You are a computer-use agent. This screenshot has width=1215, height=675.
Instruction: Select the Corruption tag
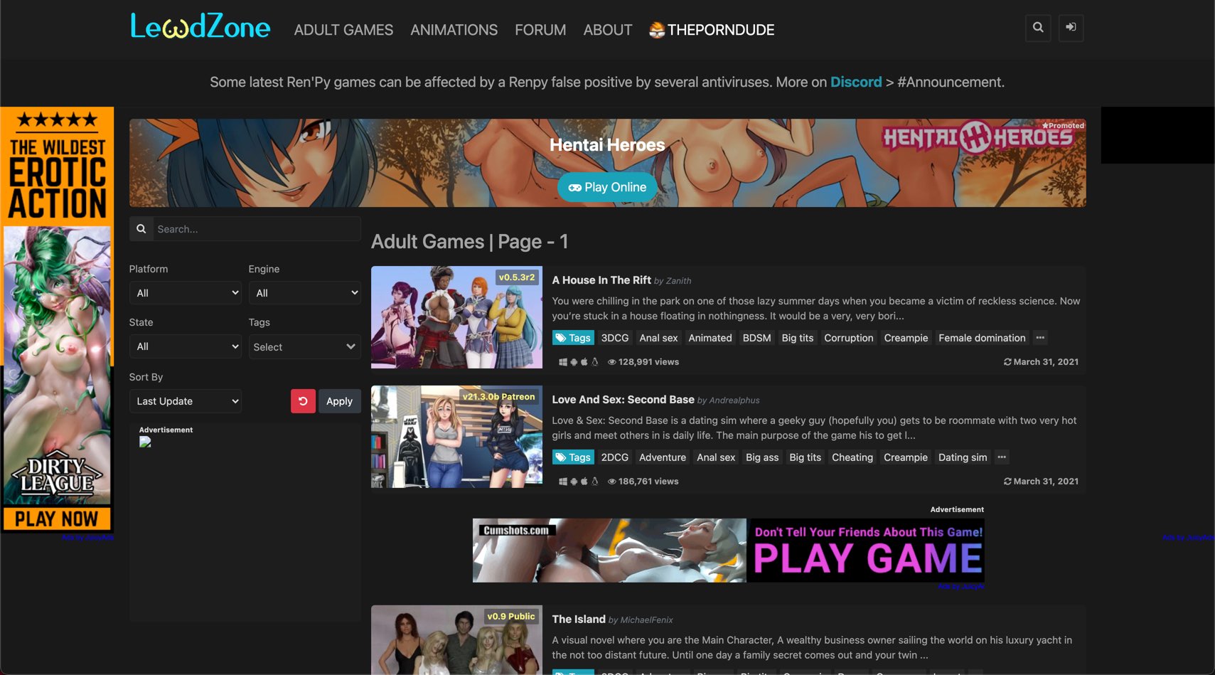click(x=848, y=338)
